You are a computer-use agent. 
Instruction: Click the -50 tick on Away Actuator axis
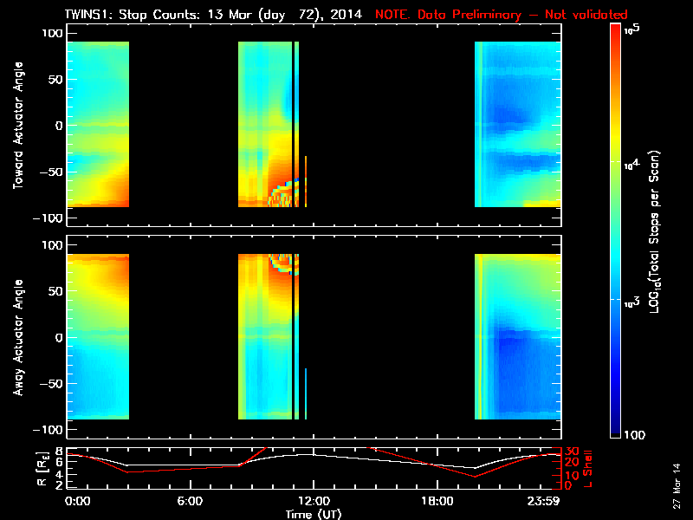(50, 384)
